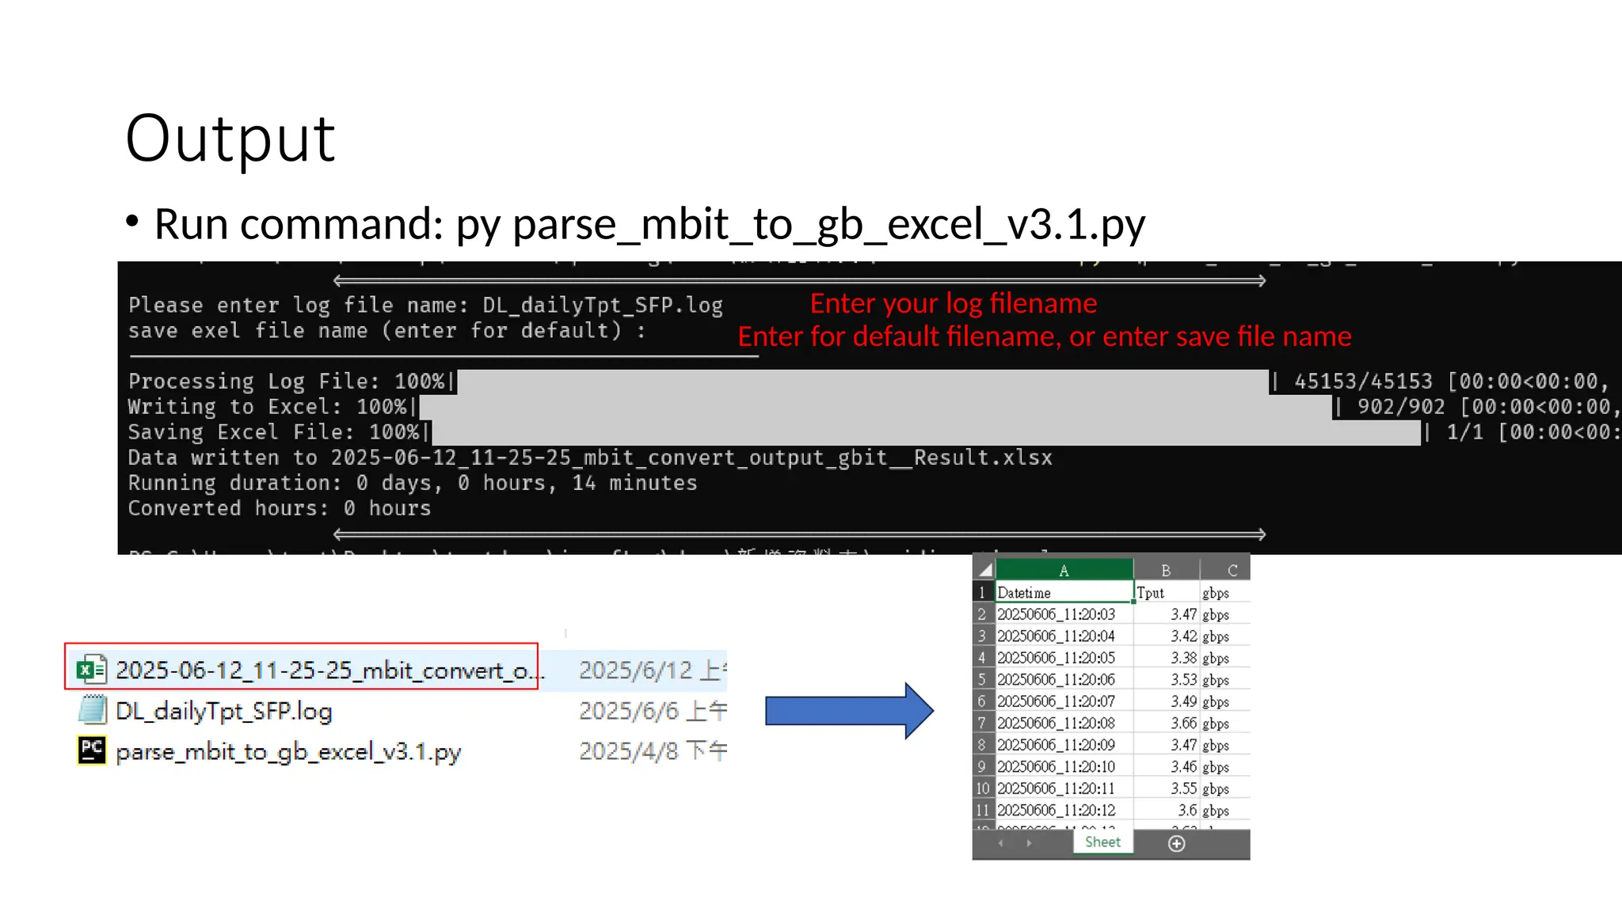Image resolution: width=1622 pixels, height=912 pixels.
Task: Click the 'save exel file name' prompt line
Action: coord(386,331)
